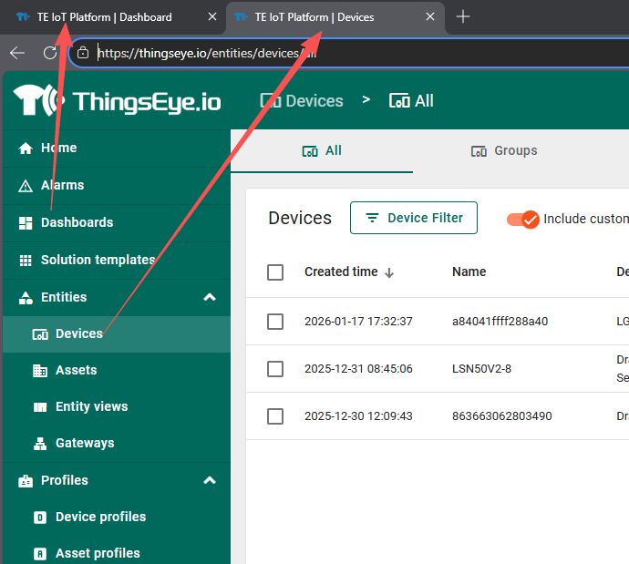Open Entity views via its icon
This screenshot has height=564, width=629.
[40, 407]
